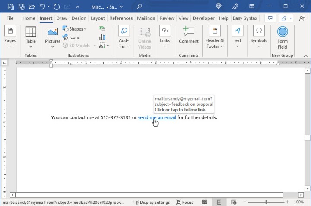311x206 pixels.
Task: Open search with the magnifier icon
Action: [x=139, y=7]
